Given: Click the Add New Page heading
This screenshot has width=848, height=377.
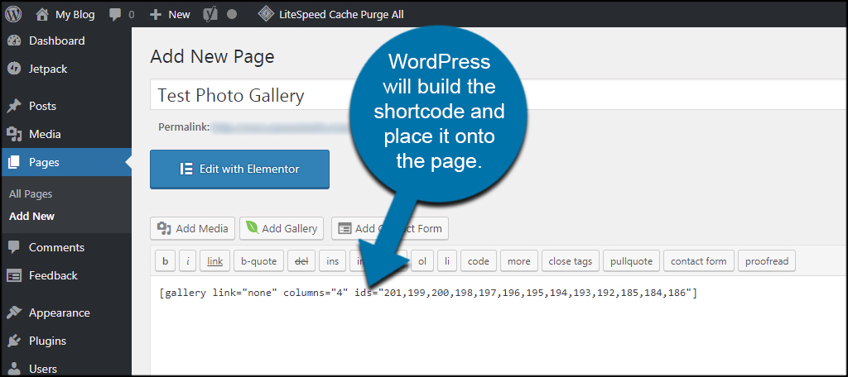Looking at the screenshot, I should (x=212, y=56).
